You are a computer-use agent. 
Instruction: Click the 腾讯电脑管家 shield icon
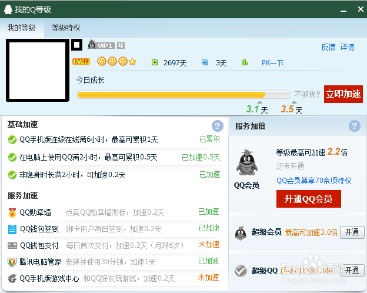[x=12, y=262]
